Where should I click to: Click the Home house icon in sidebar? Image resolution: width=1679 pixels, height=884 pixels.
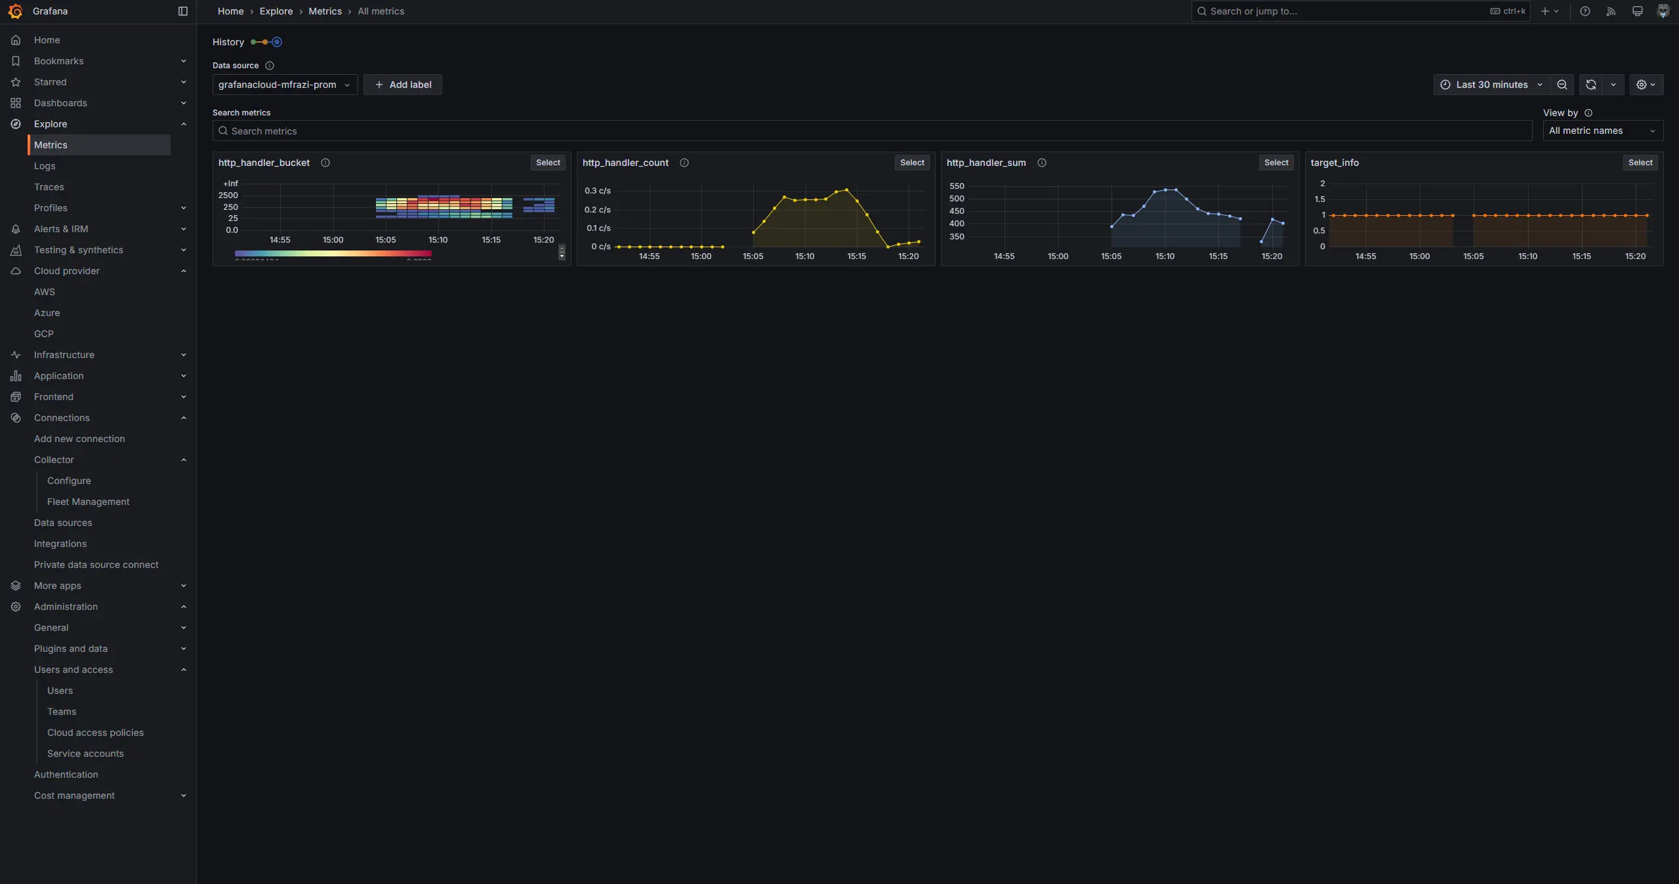16,40
